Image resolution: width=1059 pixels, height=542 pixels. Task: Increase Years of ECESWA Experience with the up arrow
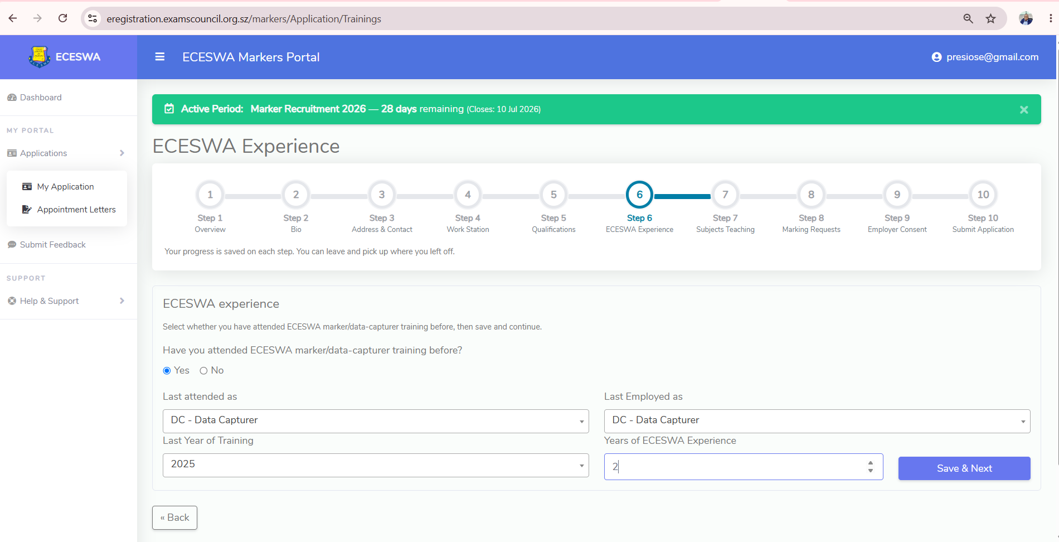pyautogui.click(x=871, y=463)
